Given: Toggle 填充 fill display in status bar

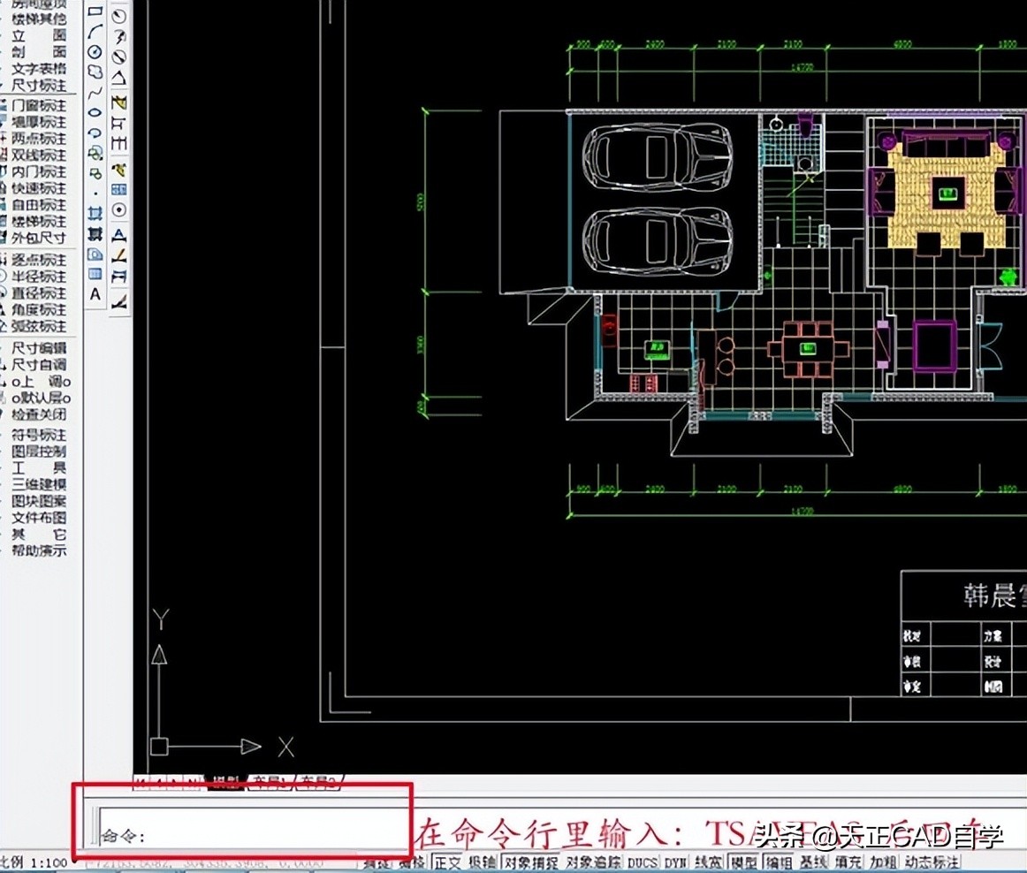Looking at the screenshot, I should pyautogui.click(x=848, y=862).
